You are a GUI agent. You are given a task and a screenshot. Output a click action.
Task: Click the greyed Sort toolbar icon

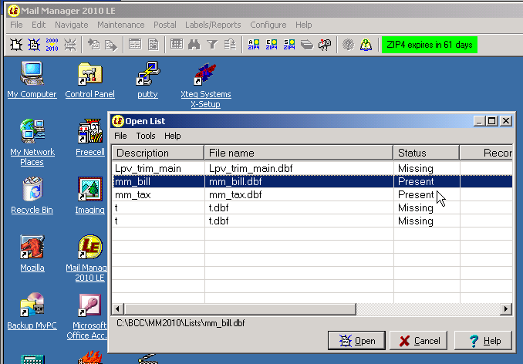click(230, 45)
